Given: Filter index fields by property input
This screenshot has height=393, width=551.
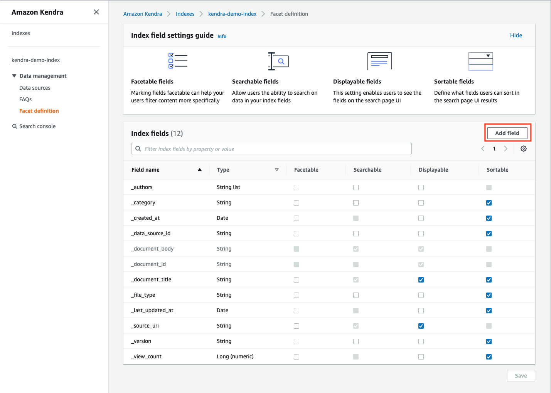Looking at the screenshot, I should [271, 149].
